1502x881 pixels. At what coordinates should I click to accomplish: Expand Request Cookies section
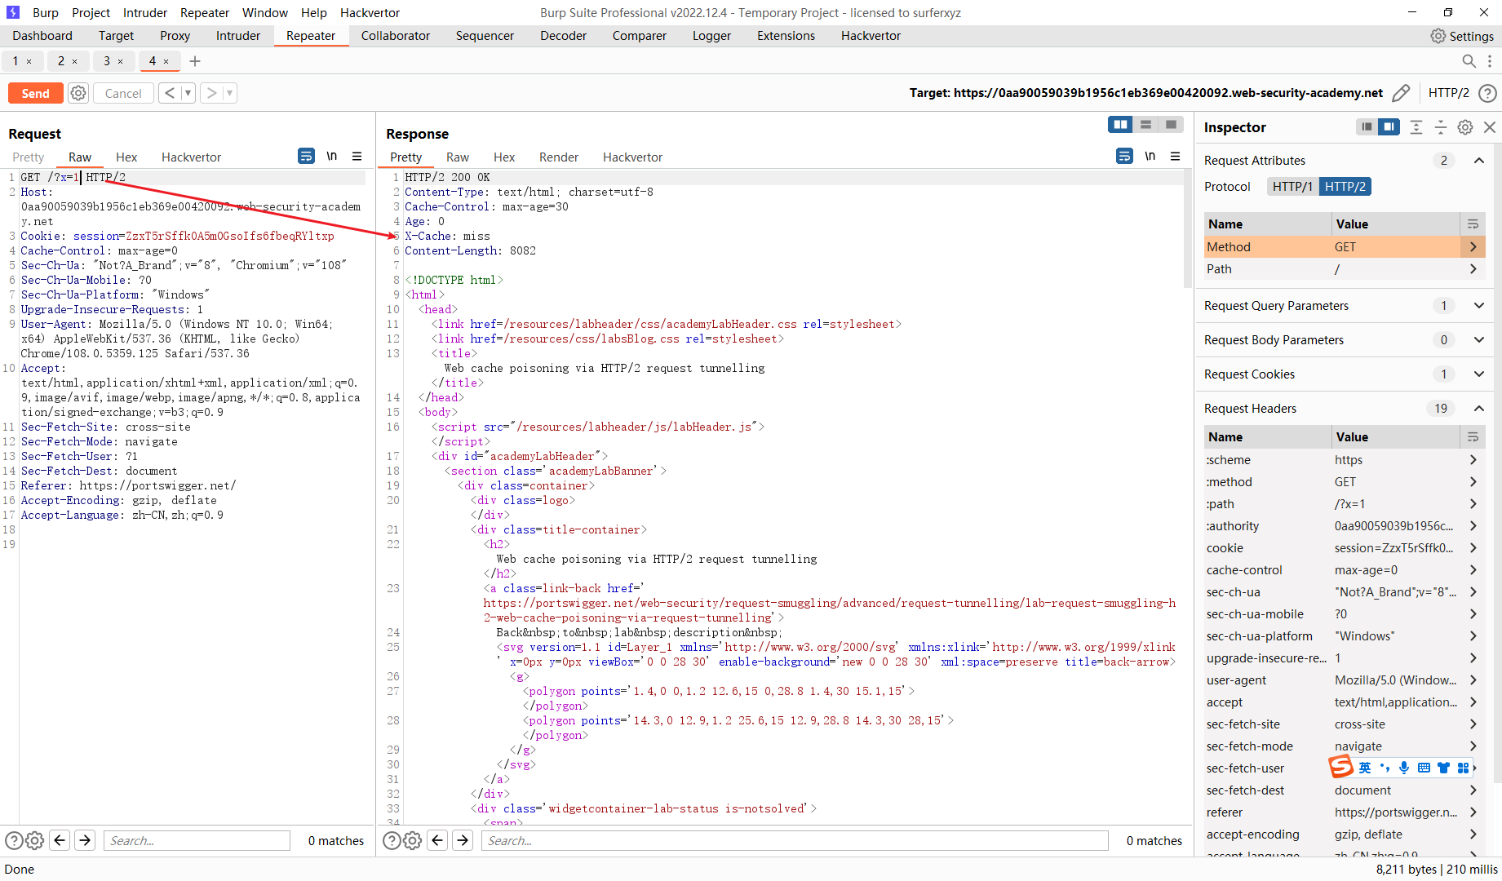(1478, 374)
